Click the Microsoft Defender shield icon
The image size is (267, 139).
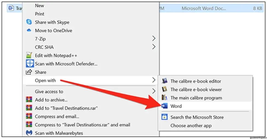(29, 64)
